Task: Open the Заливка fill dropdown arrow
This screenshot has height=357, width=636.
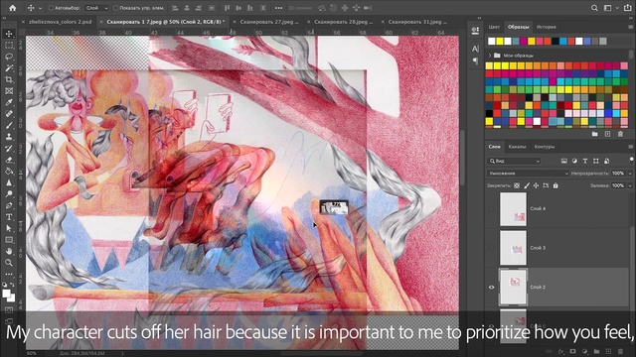Action: (630, 185)
